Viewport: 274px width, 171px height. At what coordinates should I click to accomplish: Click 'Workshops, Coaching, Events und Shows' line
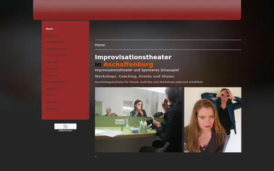pos(134,77)
